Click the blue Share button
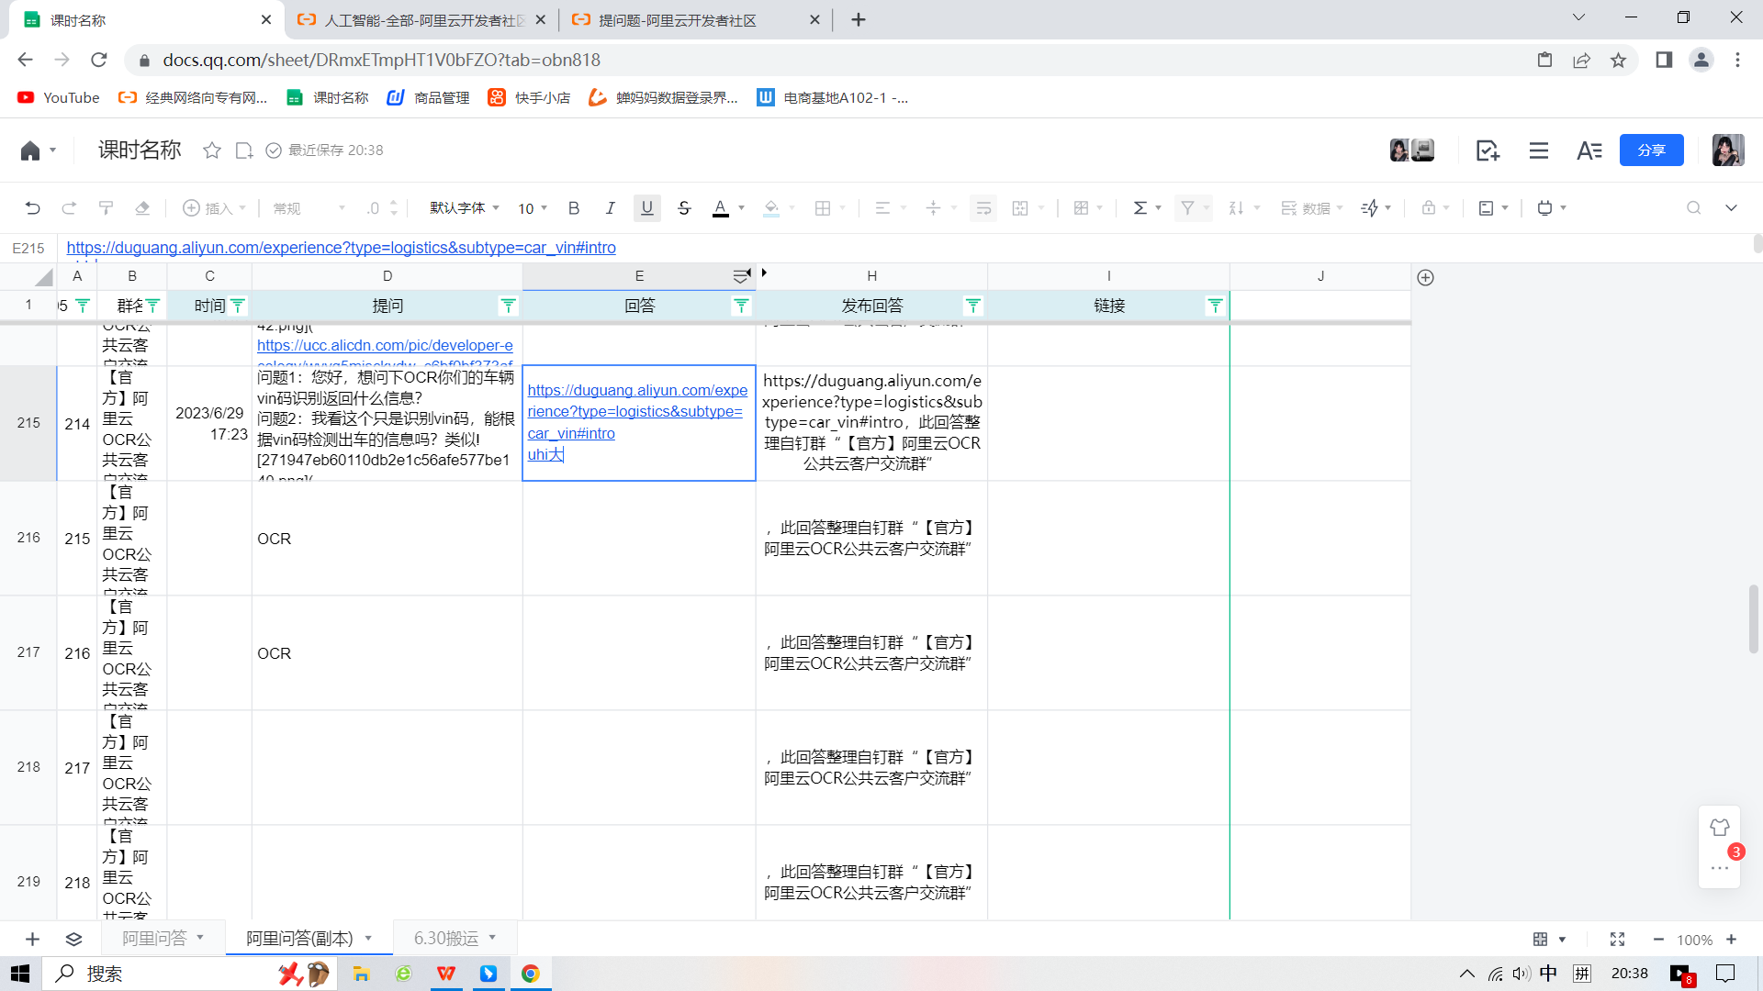Image resolution: width=1763 pixels, height=991 pixels. click(x=1651, y=150)
